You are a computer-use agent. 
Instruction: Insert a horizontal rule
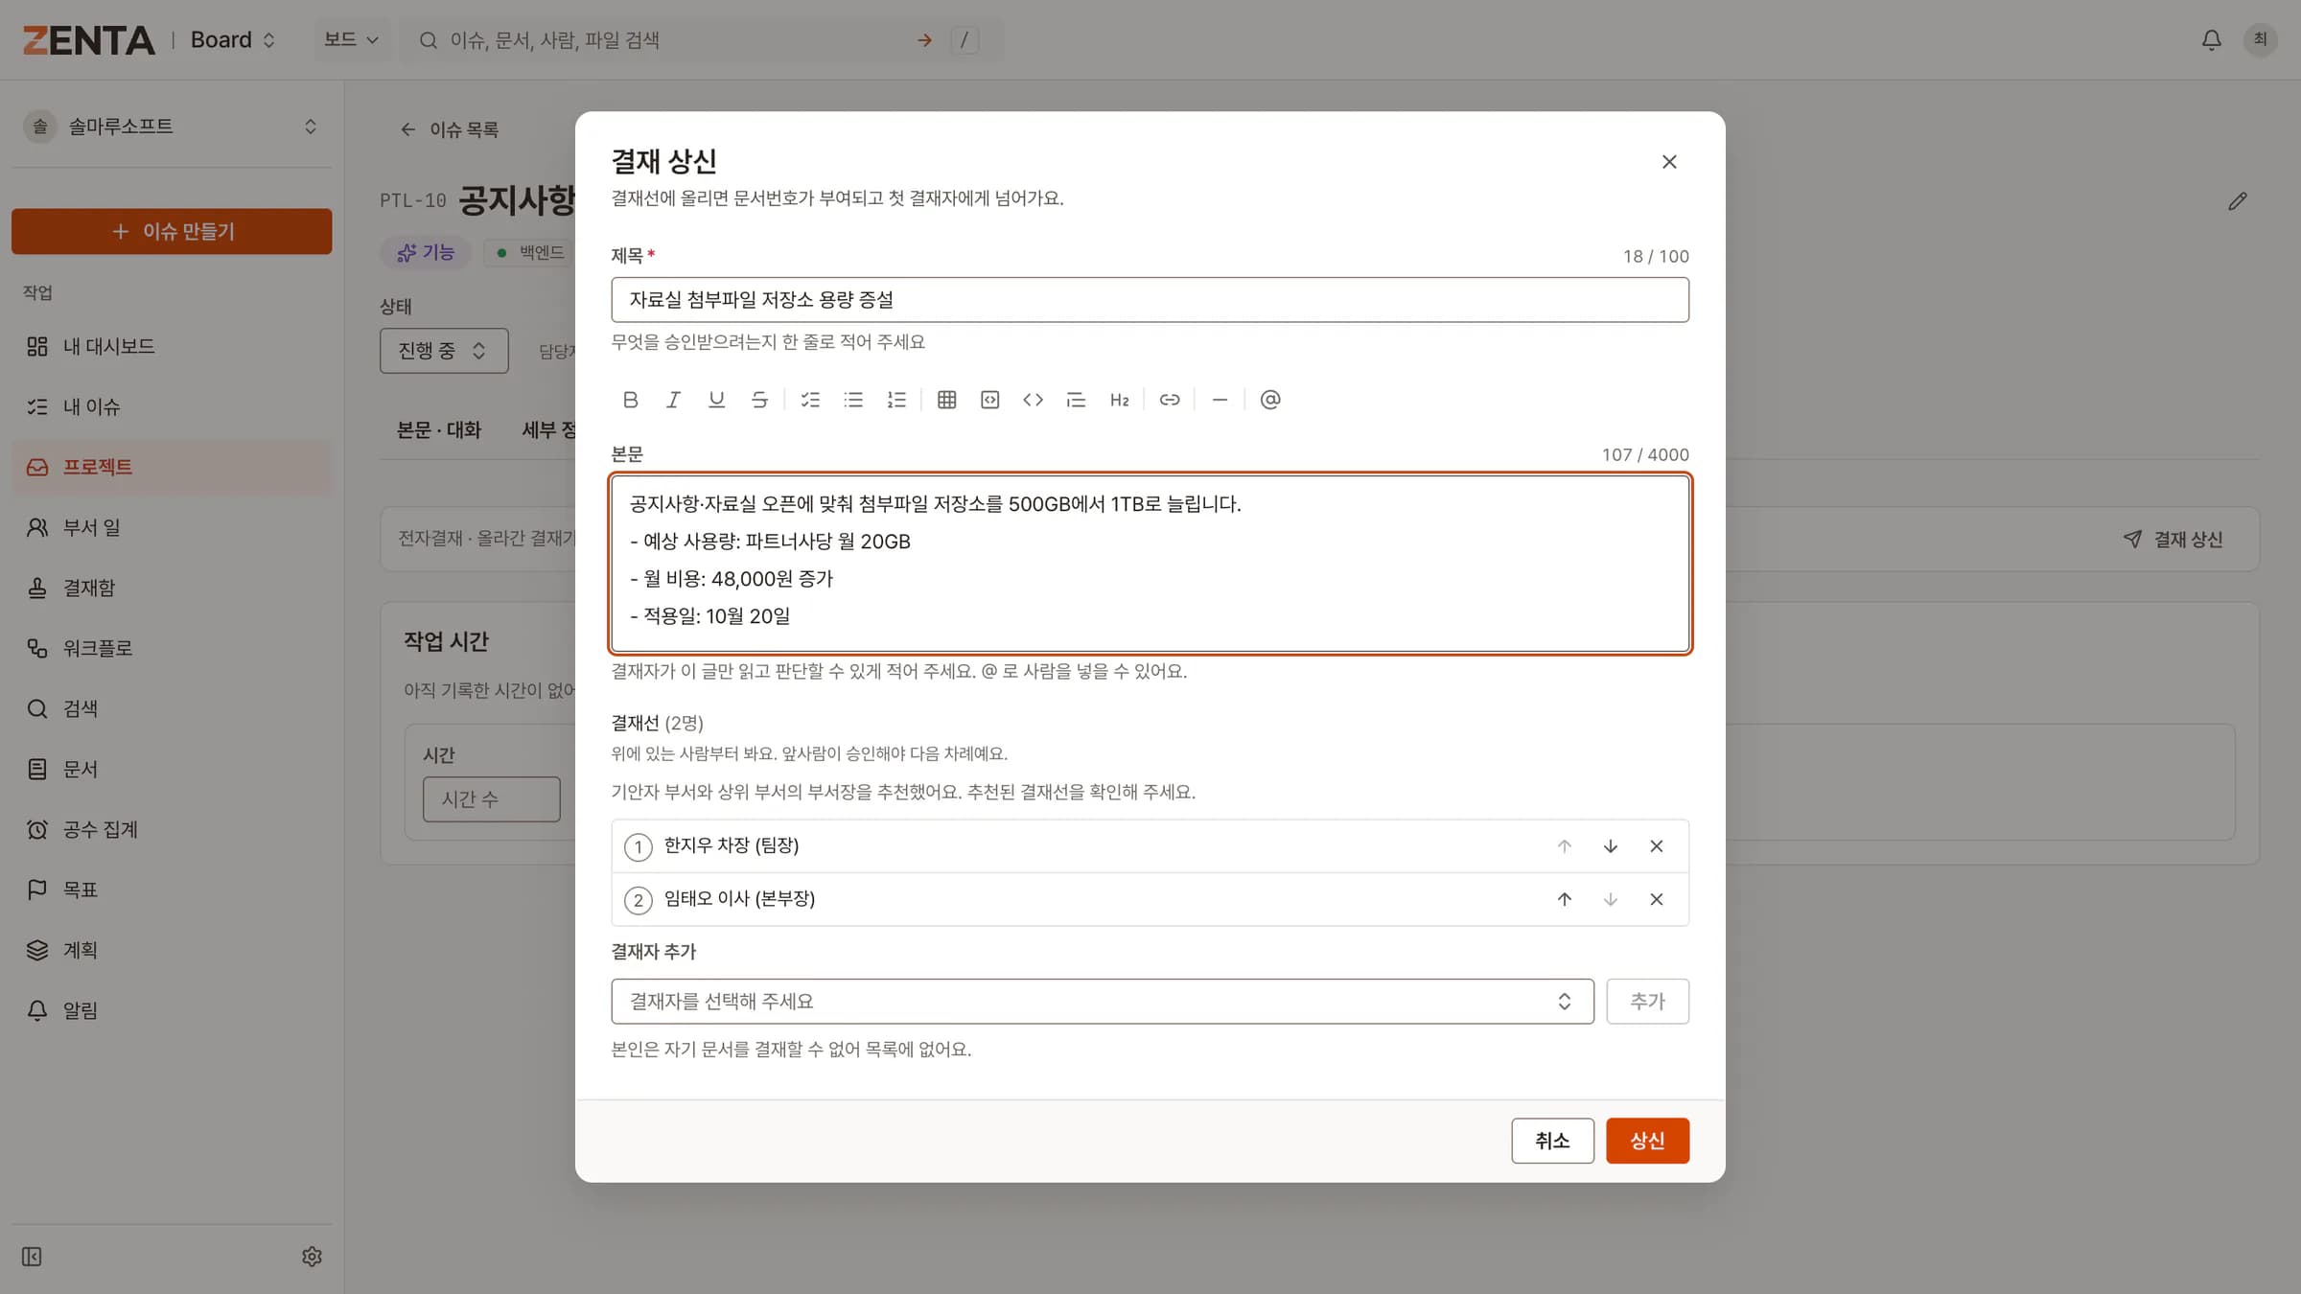click(1220, 400)
